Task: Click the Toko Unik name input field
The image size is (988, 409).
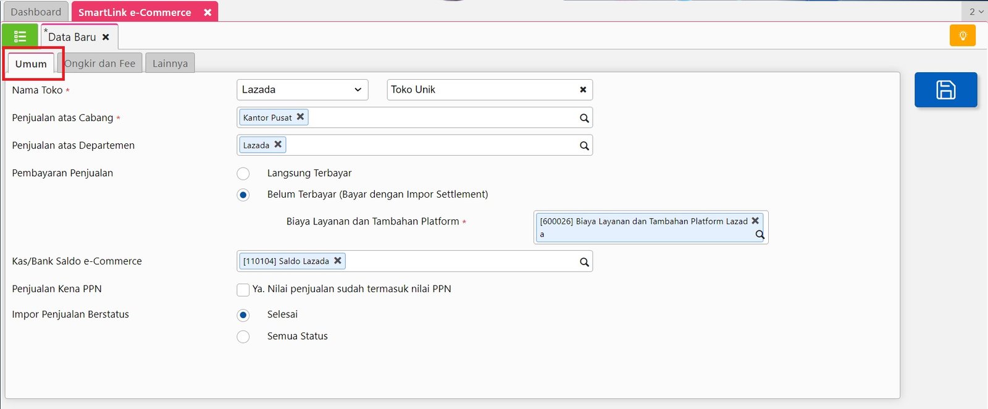Action: click(482, 90)
